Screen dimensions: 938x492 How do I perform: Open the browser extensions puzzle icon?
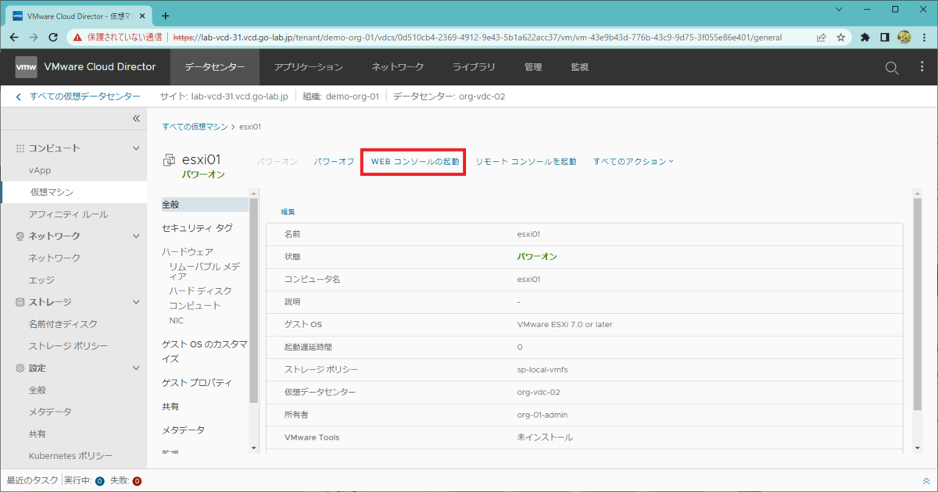click(x=865, y=37)
